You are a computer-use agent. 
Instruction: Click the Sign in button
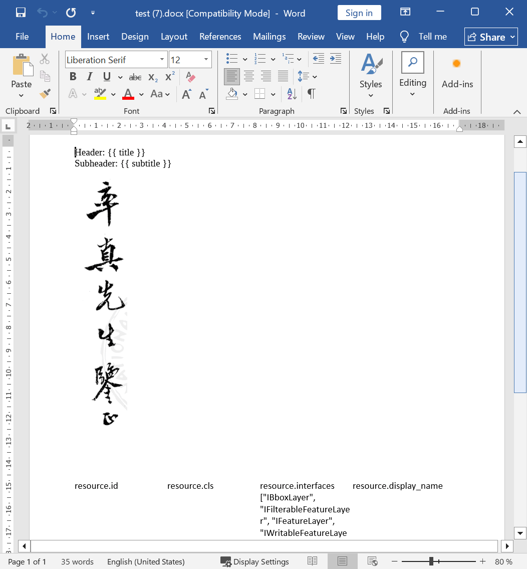point(359,13)
